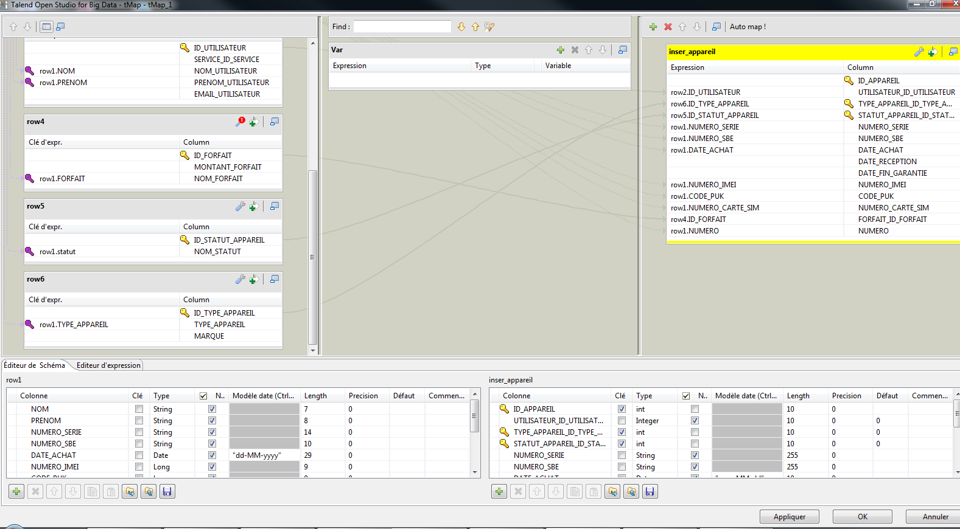Select row1.statut expression in row5

pos(57,252)
